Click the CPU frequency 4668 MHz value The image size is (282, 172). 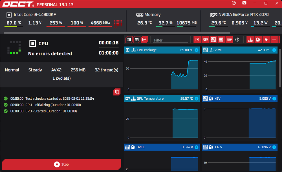100,23
